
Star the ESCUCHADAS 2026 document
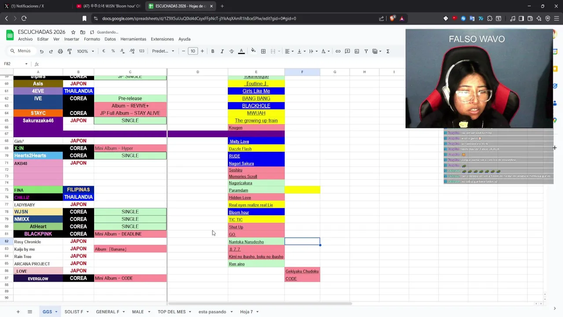click(73, 32)
